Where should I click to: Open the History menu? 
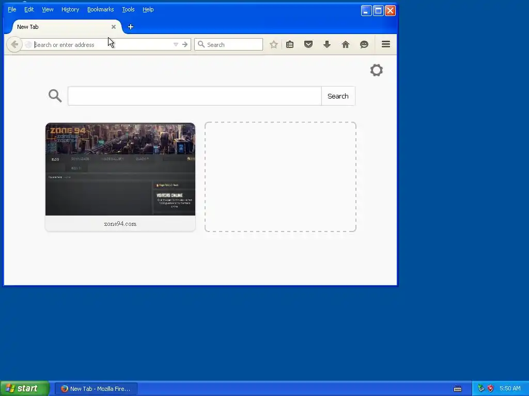click(70, 9)
